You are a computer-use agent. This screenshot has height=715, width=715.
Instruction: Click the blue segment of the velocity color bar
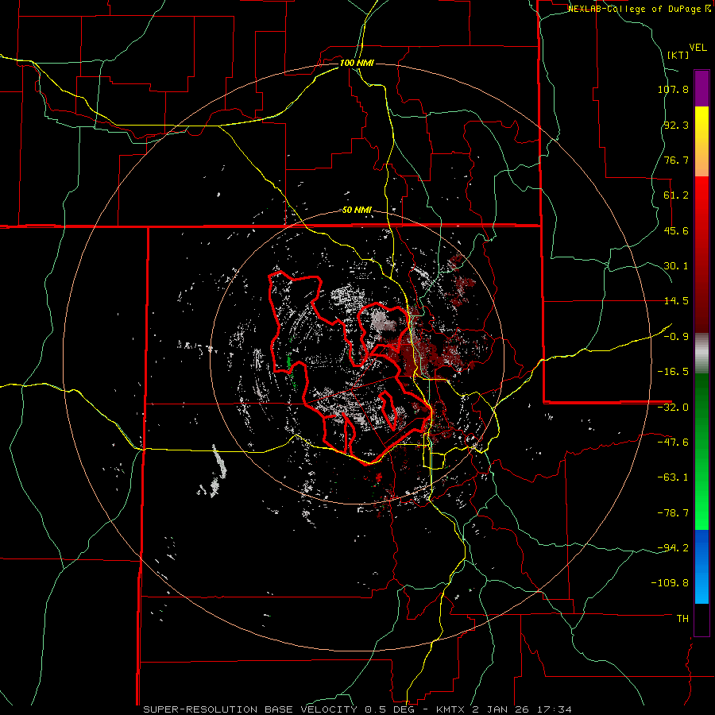(701, 566)
